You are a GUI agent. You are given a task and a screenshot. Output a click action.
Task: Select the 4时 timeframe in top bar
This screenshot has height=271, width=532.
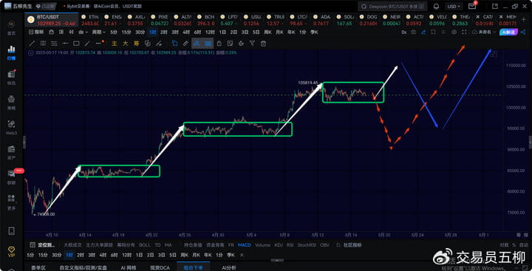tap(186, 32)
